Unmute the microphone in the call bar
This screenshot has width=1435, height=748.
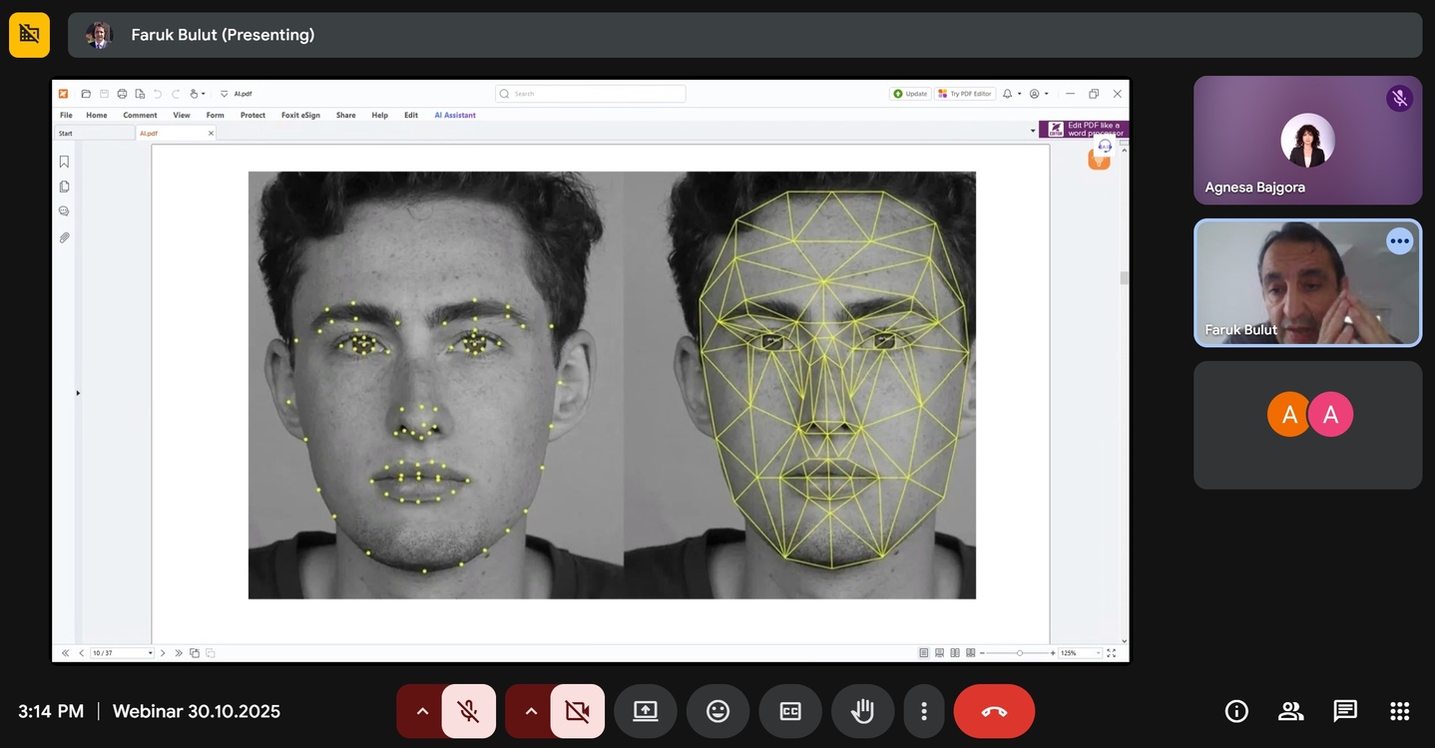tap(468, 711)
